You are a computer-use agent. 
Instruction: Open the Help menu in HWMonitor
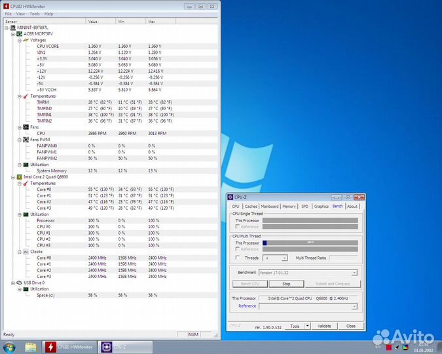(48, 14)
